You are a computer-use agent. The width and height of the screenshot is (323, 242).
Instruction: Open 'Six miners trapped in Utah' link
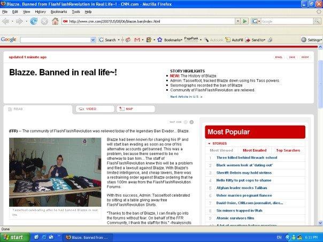[x=240, y=210]
